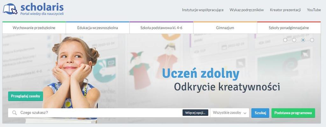The height and width of the screenshot is (127, 326).
Task: Click the Przeglądaj zasoby button
Action: 25,96
